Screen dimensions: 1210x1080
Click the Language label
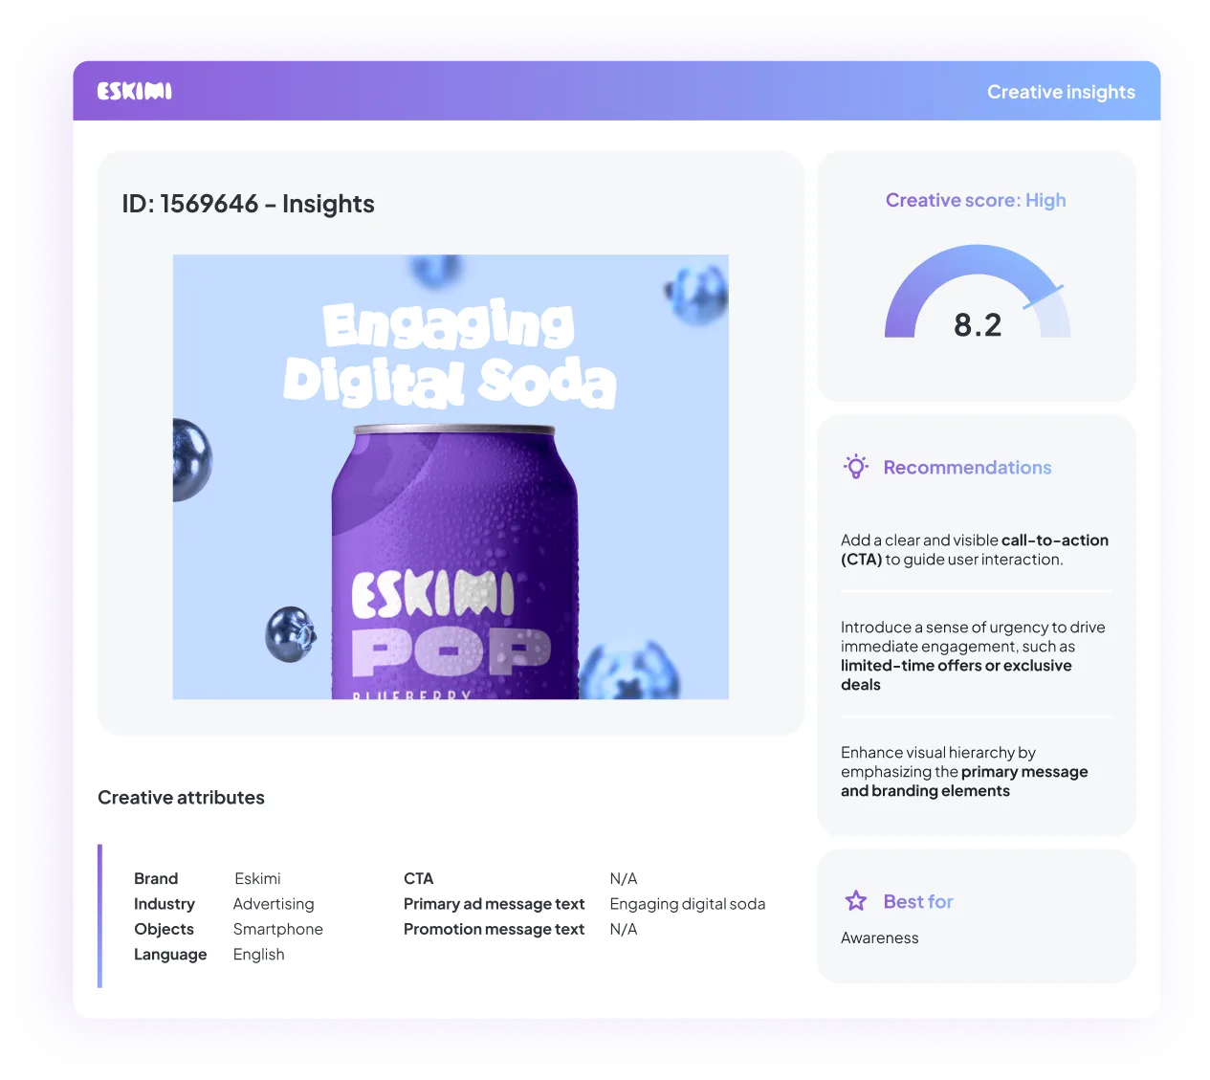(170, 955)
